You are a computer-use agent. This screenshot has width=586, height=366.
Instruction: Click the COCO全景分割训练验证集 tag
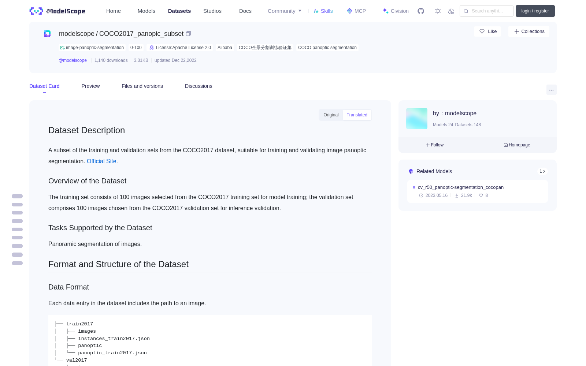coord(265,48)
